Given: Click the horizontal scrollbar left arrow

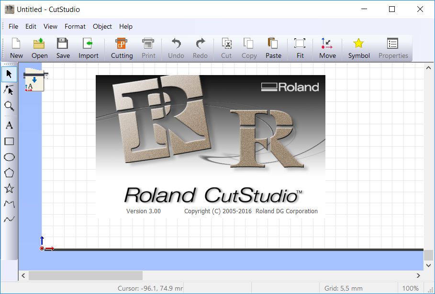Looking at the screenshot, I should [x=23, y=275].
